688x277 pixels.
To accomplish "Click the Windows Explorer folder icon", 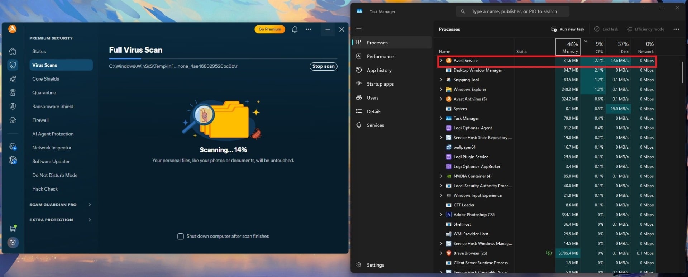I will (x=449, y=90).
